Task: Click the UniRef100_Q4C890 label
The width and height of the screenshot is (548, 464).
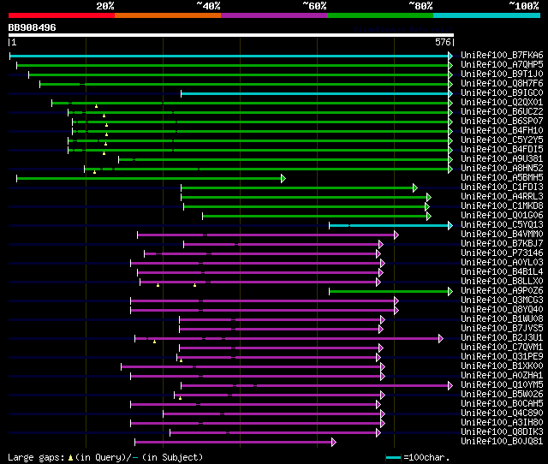Action: (502, 413)
